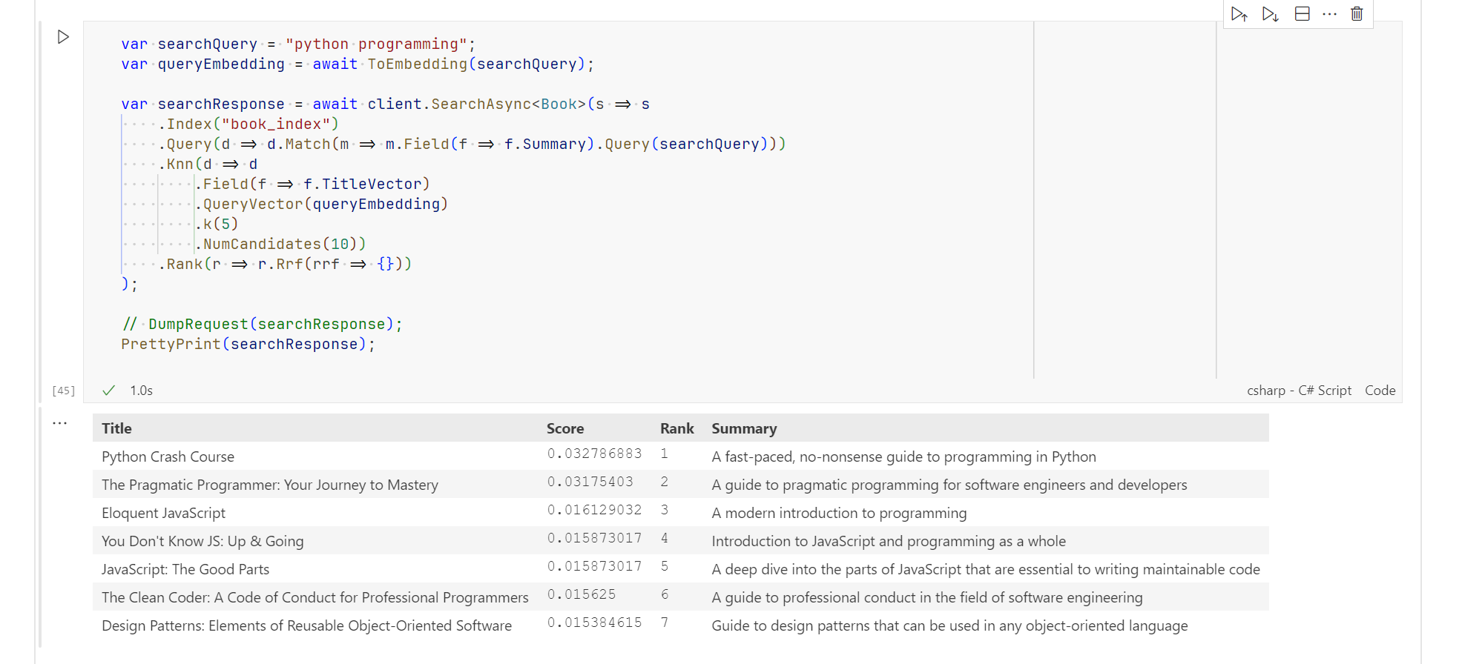Click Execute Above Cells icon
Screen dimensions: 1462x664
point(1239,14)
